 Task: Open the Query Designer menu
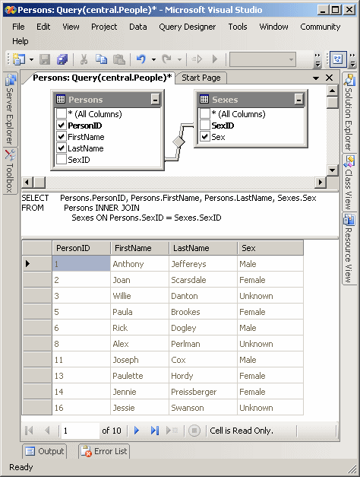(187, 27)
